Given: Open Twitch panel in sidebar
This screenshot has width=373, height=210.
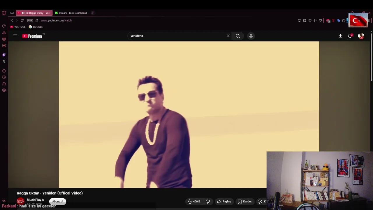Looking at the screenshot, I should pos(4,55).
